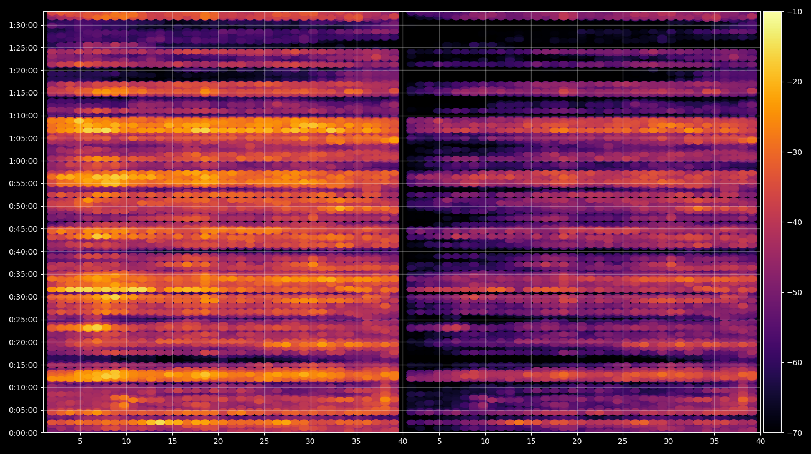Pick the 1:05:00 y-axis tick label
811x454 pixels.
click(23, 138)
